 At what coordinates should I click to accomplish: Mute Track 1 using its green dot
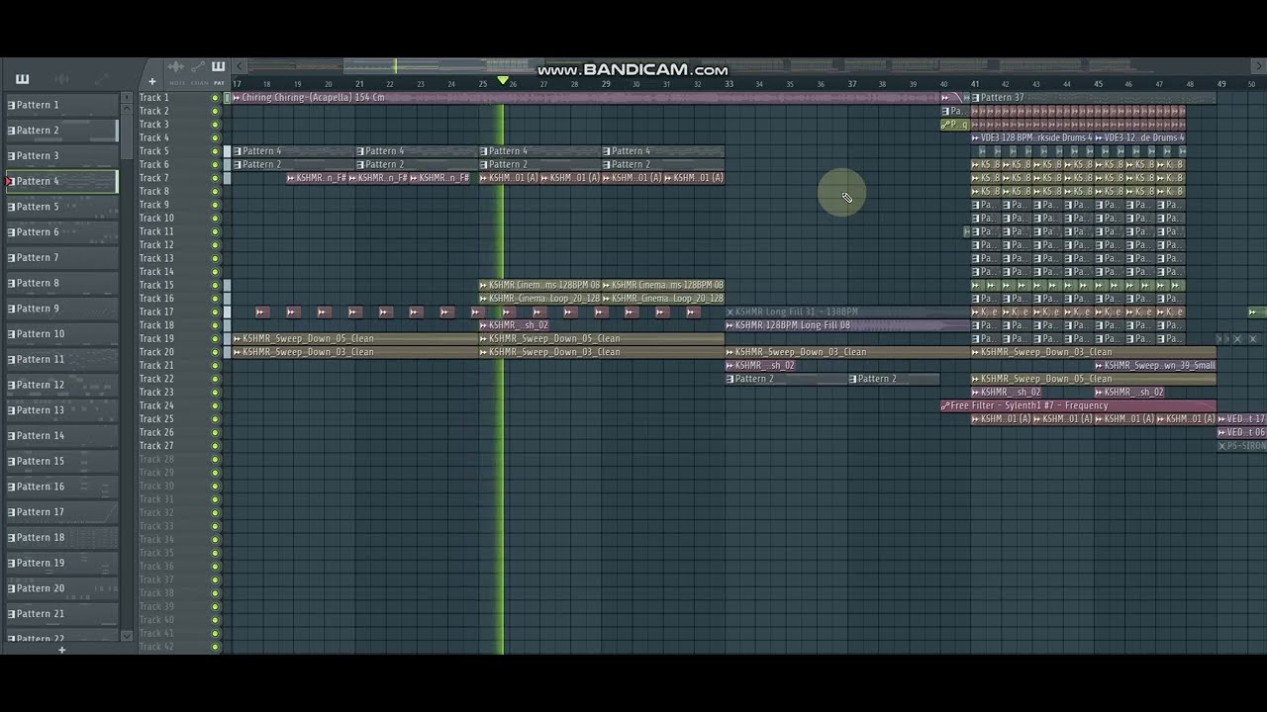coord(215,98)
